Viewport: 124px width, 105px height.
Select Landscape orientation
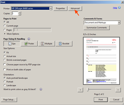tap(4, 85)
